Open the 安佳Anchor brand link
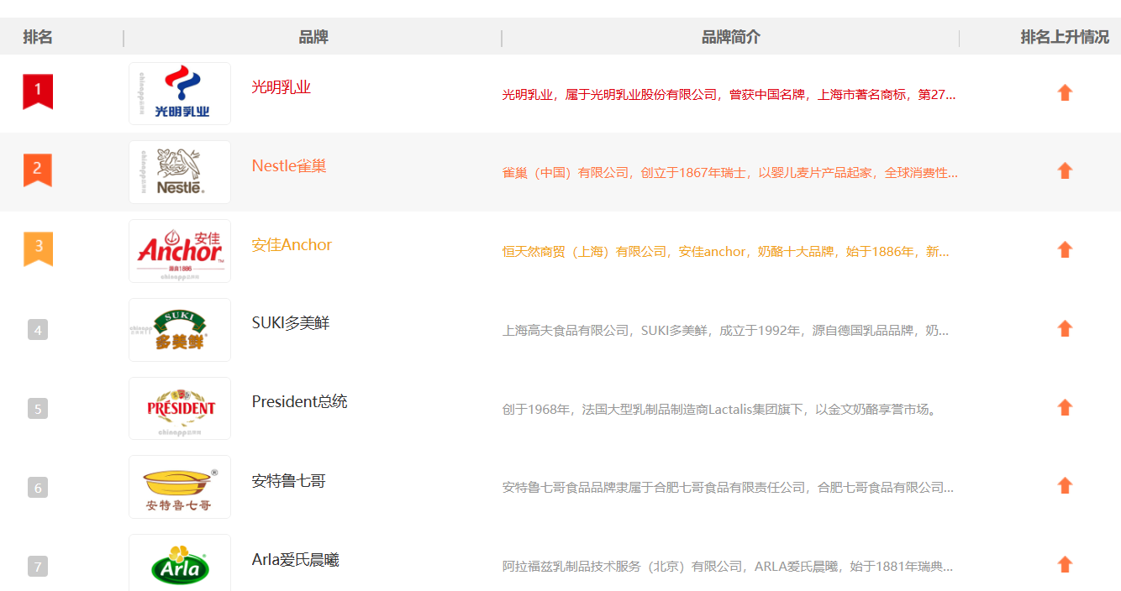 pyautogui.click(x=292, y=244)
